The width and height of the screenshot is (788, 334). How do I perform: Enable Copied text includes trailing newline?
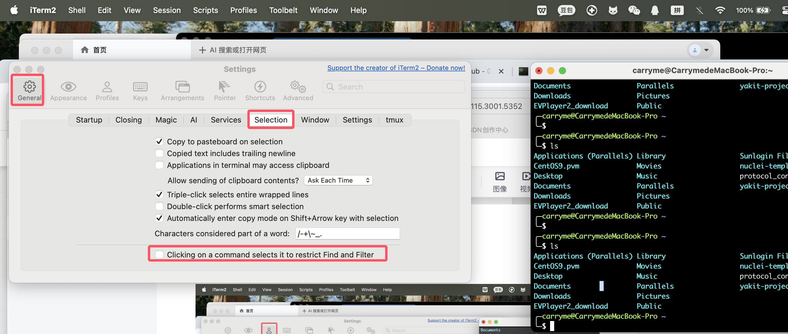point(159,153)
